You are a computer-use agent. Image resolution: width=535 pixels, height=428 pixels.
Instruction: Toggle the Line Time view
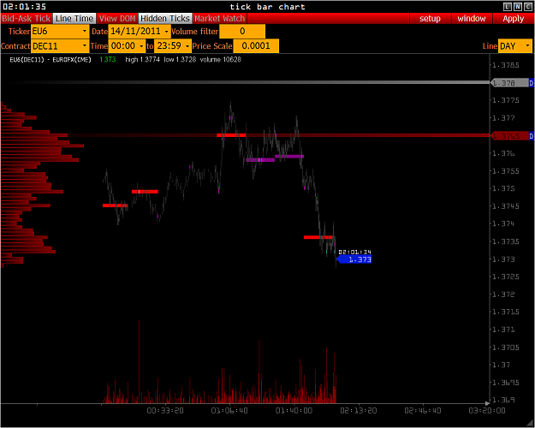pyautogui.click(x=74, y=19)
